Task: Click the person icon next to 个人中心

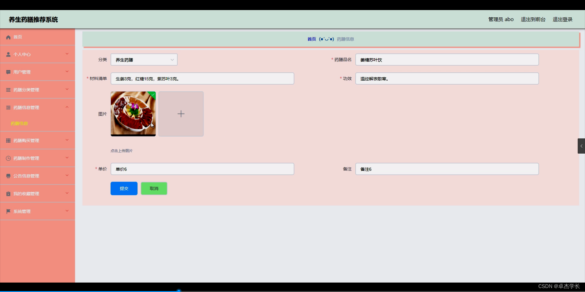Action: pyautogui.click(x=8, y=54)
